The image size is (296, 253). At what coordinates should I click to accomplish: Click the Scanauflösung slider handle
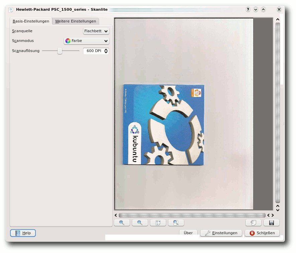click(x=60, y=51)
